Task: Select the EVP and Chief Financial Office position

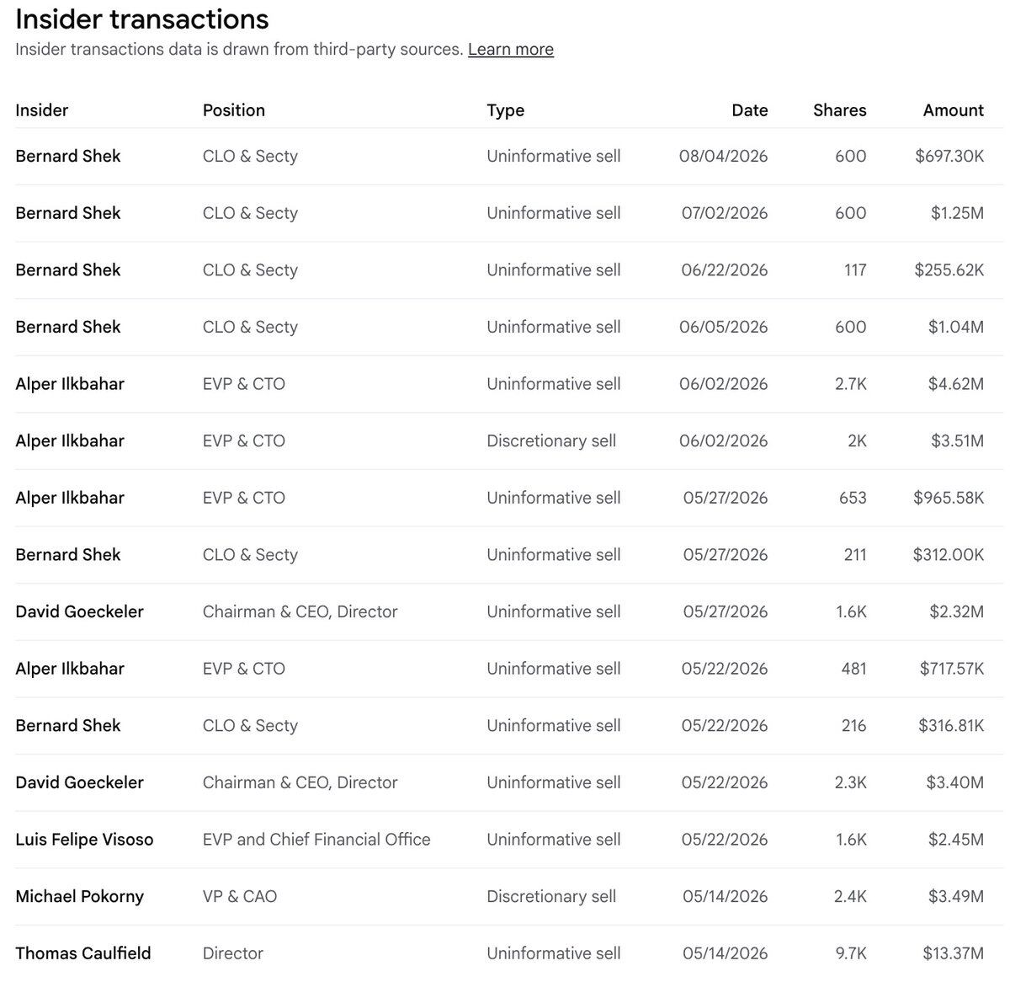Action: coord(316,840)
